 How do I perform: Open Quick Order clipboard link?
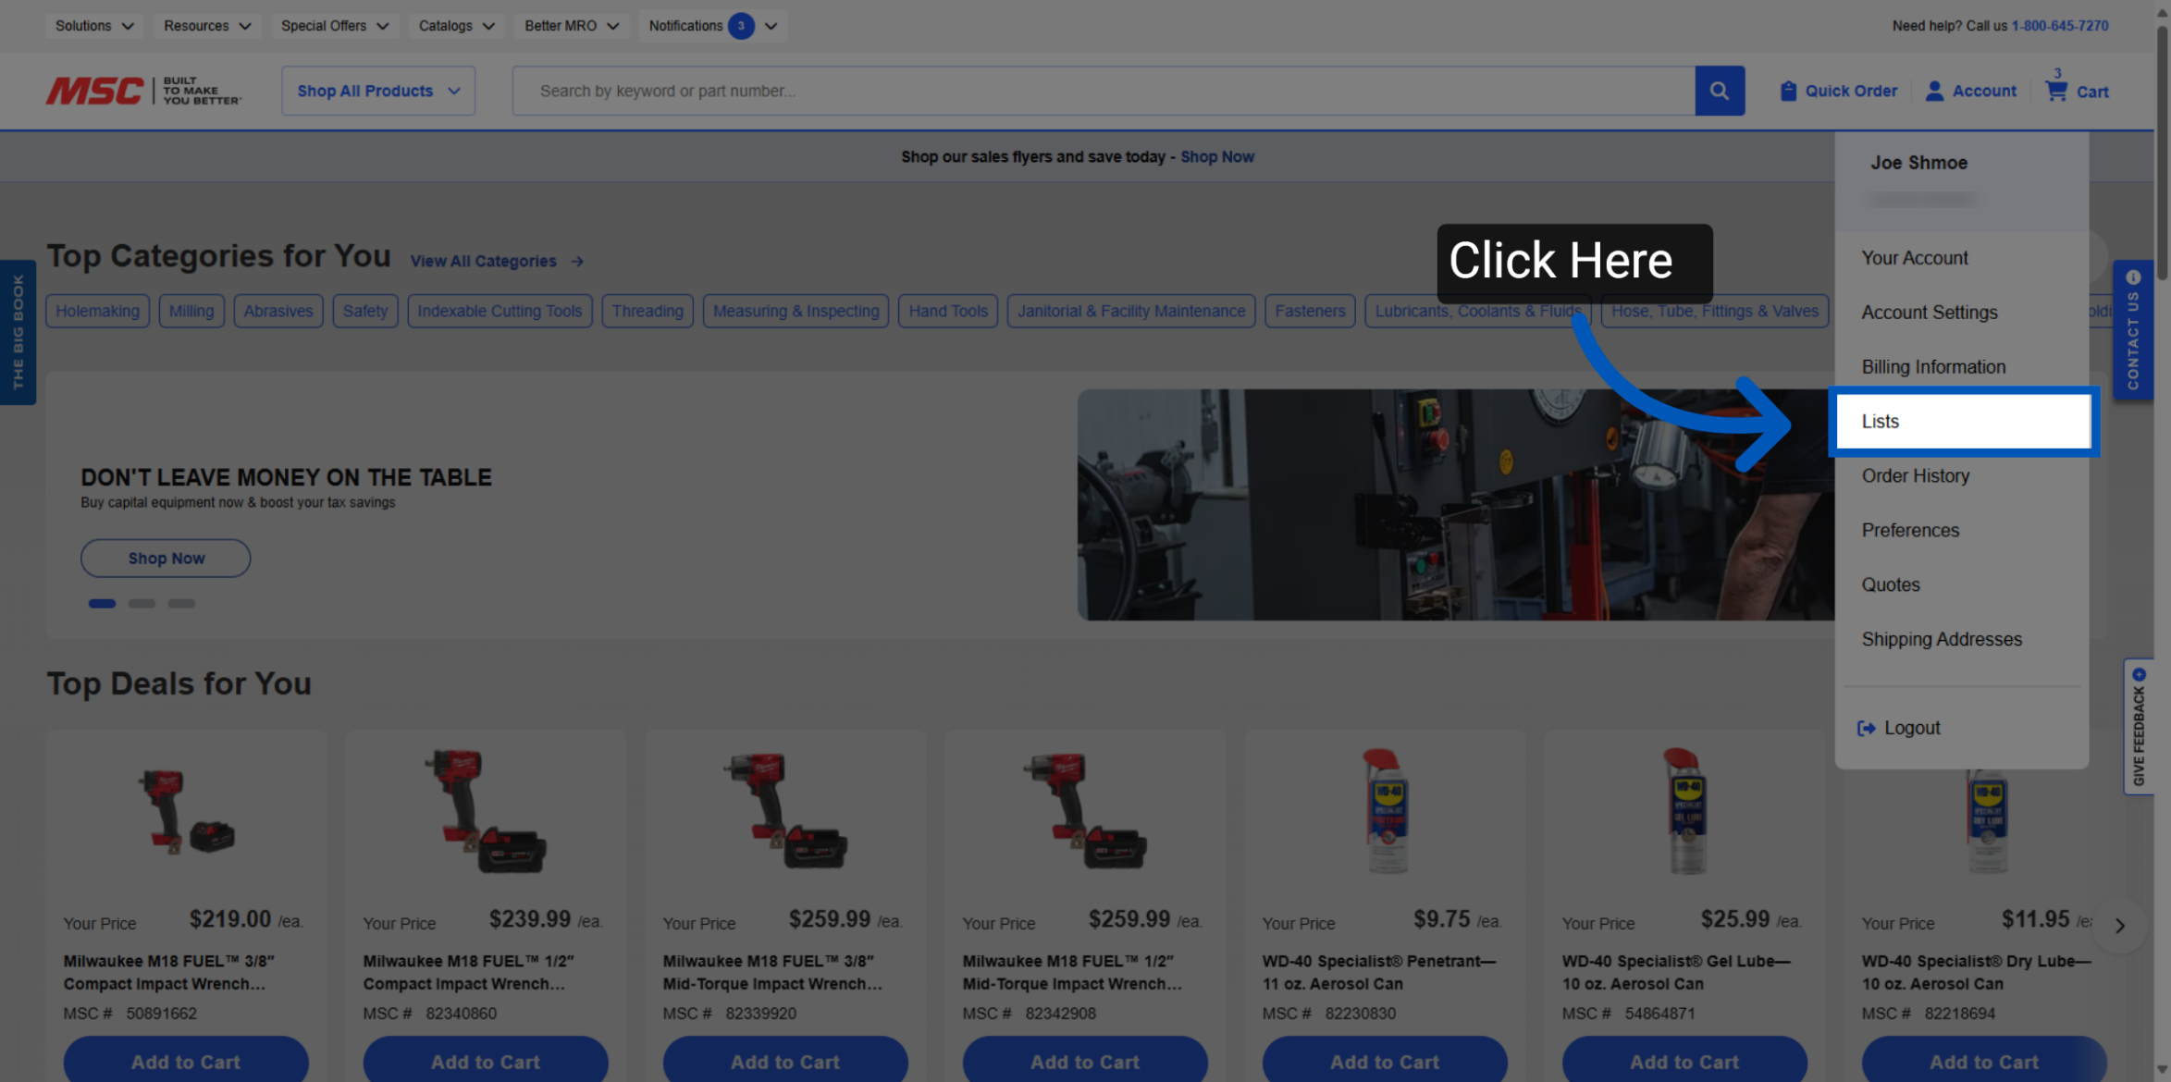pyautogui.click(x=1838, y=91)
